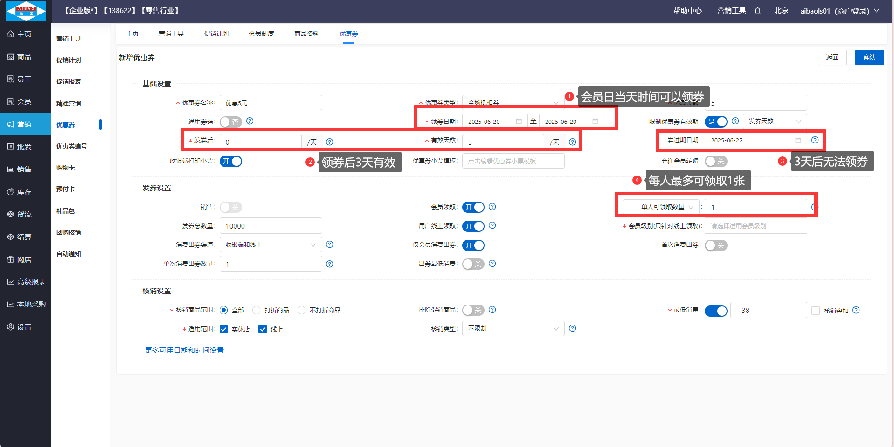Toggle 收银端打印小票 switch off
The height and width of the screenshot is (447, 894).
[231, 162]
